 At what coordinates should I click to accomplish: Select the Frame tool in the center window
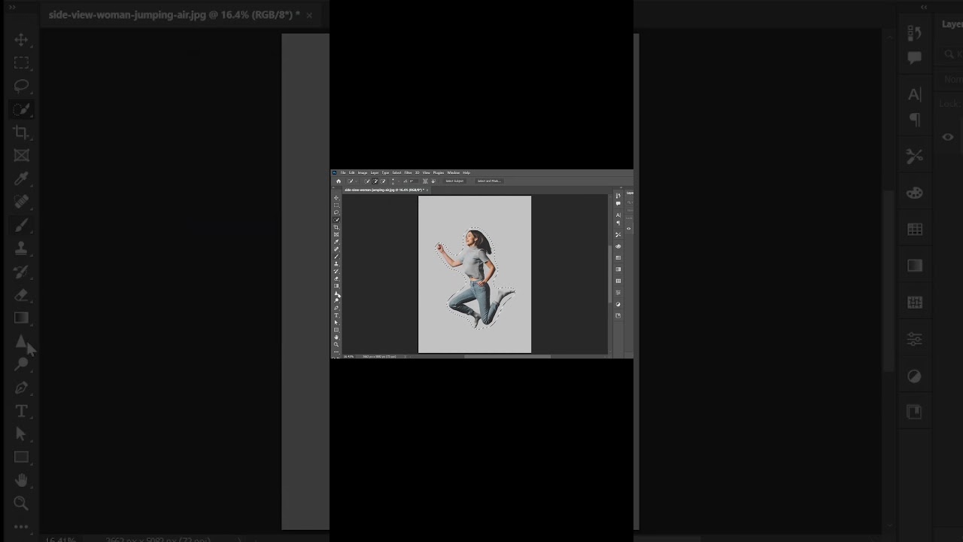(x=336, y=234)
